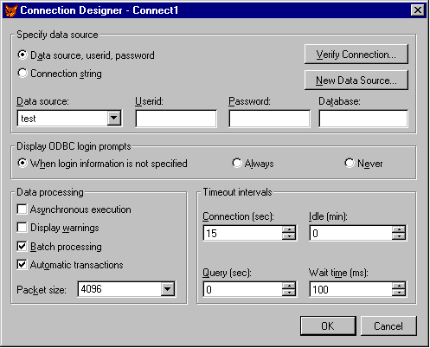Click the New Data Source button

pyautogui.click(x=356, y=80)
